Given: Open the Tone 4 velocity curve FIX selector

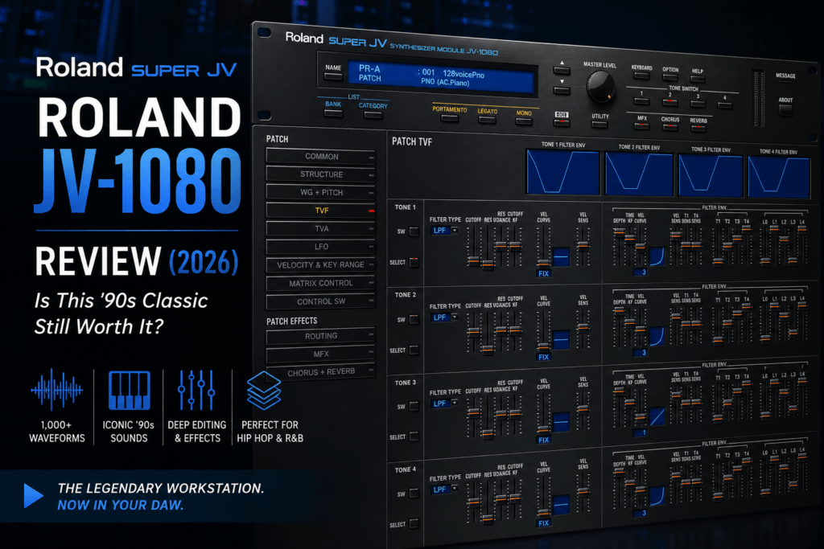Looking at the screenshot, I should coord(543,523).
